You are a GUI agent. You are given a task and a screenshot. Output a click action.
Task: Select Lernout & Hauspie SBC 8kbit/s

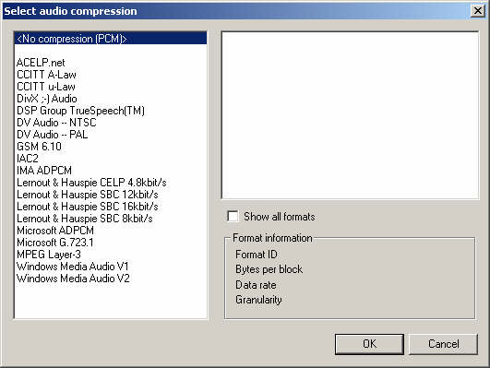(111, 219)
